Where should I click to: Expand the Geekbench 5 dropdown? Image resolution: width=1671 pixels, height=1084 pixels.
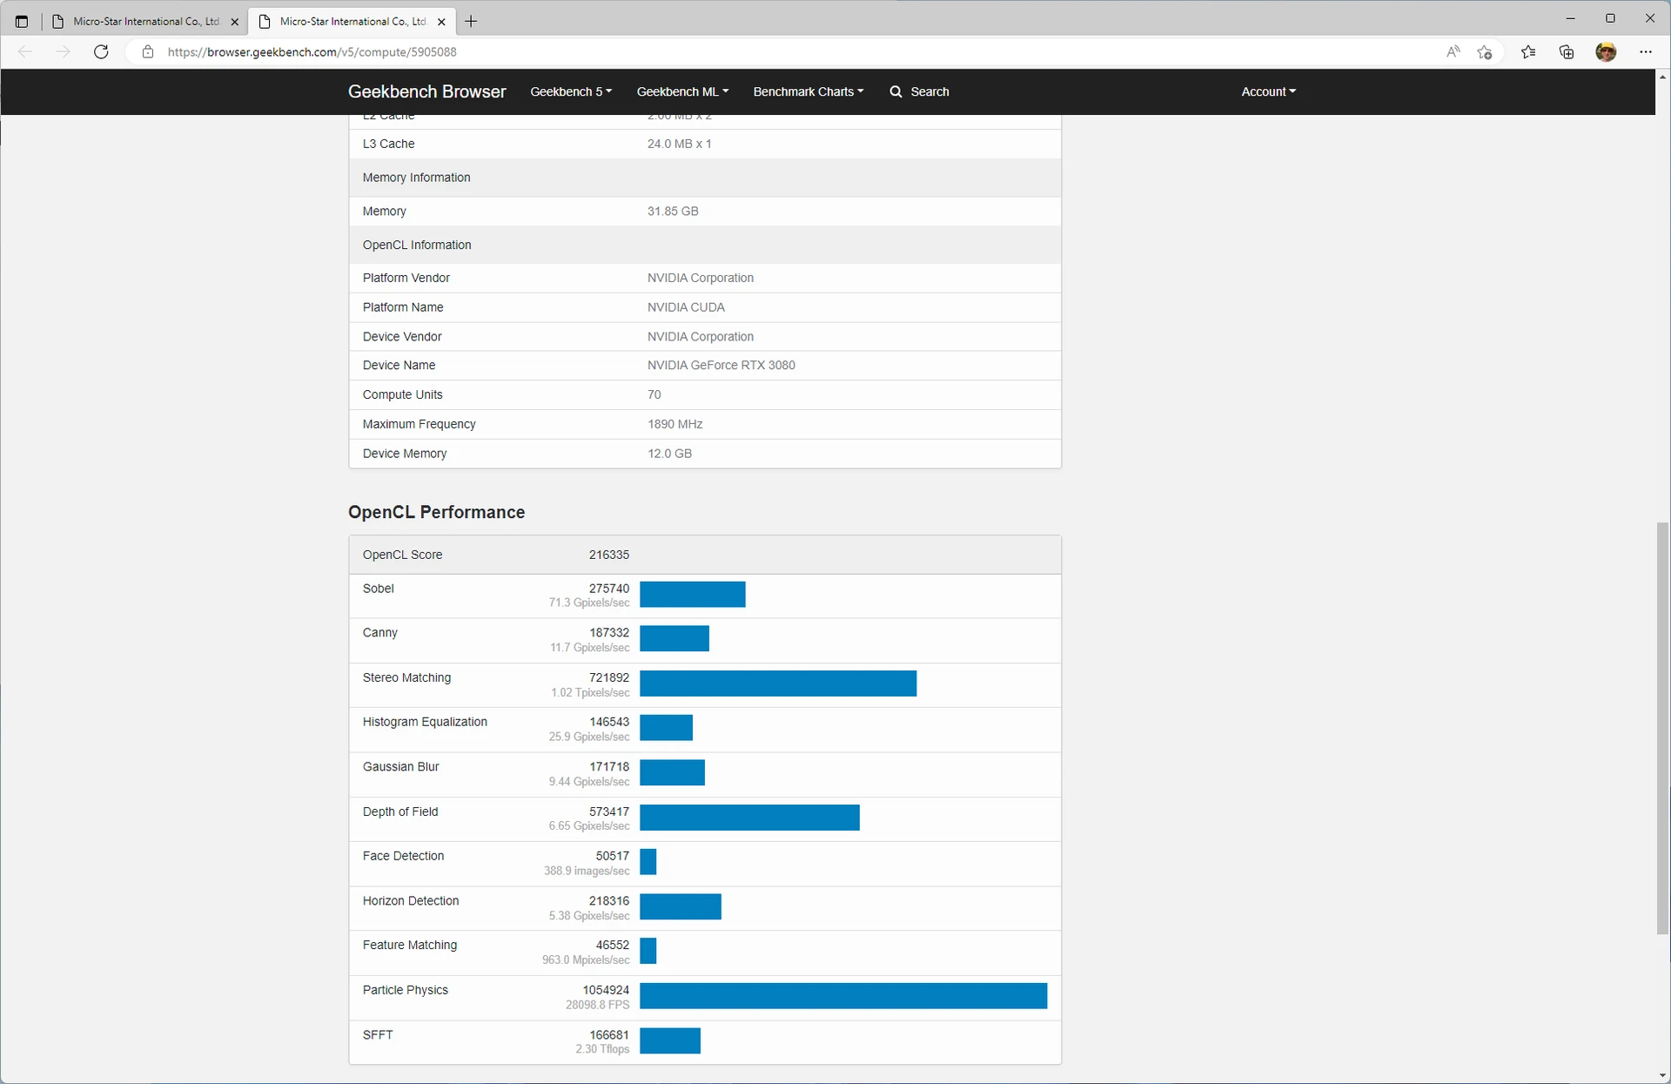[x=571, y=91]
